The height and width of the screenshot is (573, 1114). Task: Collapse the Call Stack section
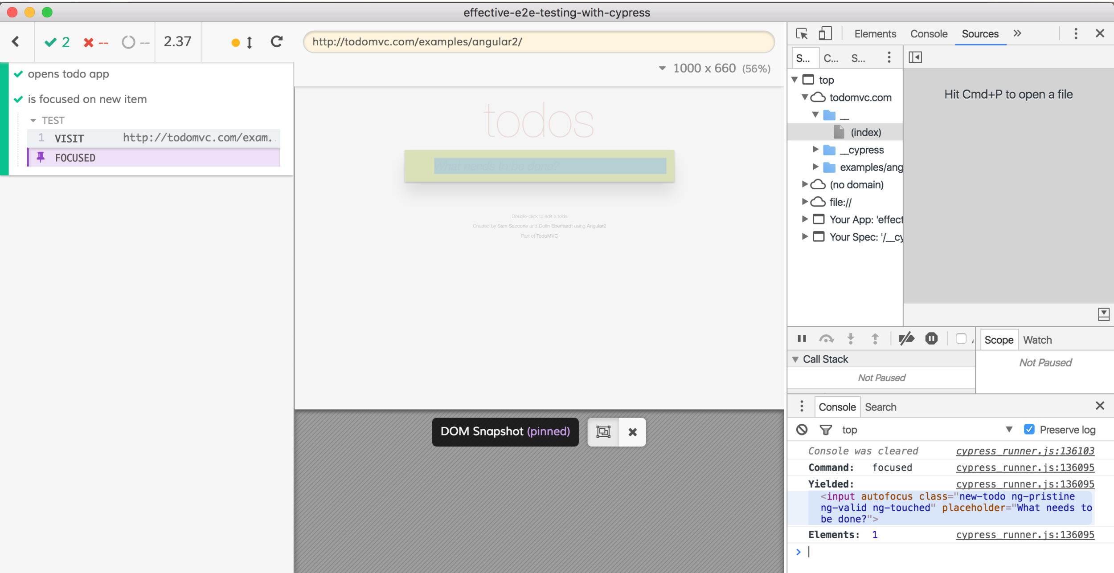click(795, 359)
